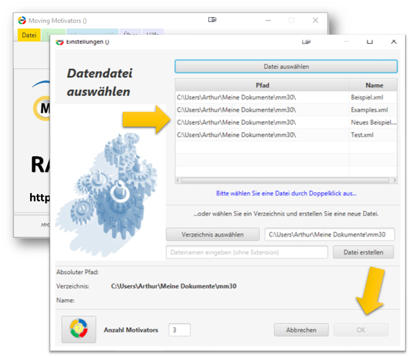Viewport: 410px width, 357px height.
Task: Click the colorful question-mark help icon button
Action: [78, 329]
